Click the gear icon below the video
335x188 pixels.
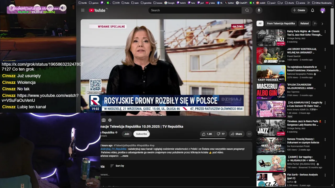coord(110,120)
